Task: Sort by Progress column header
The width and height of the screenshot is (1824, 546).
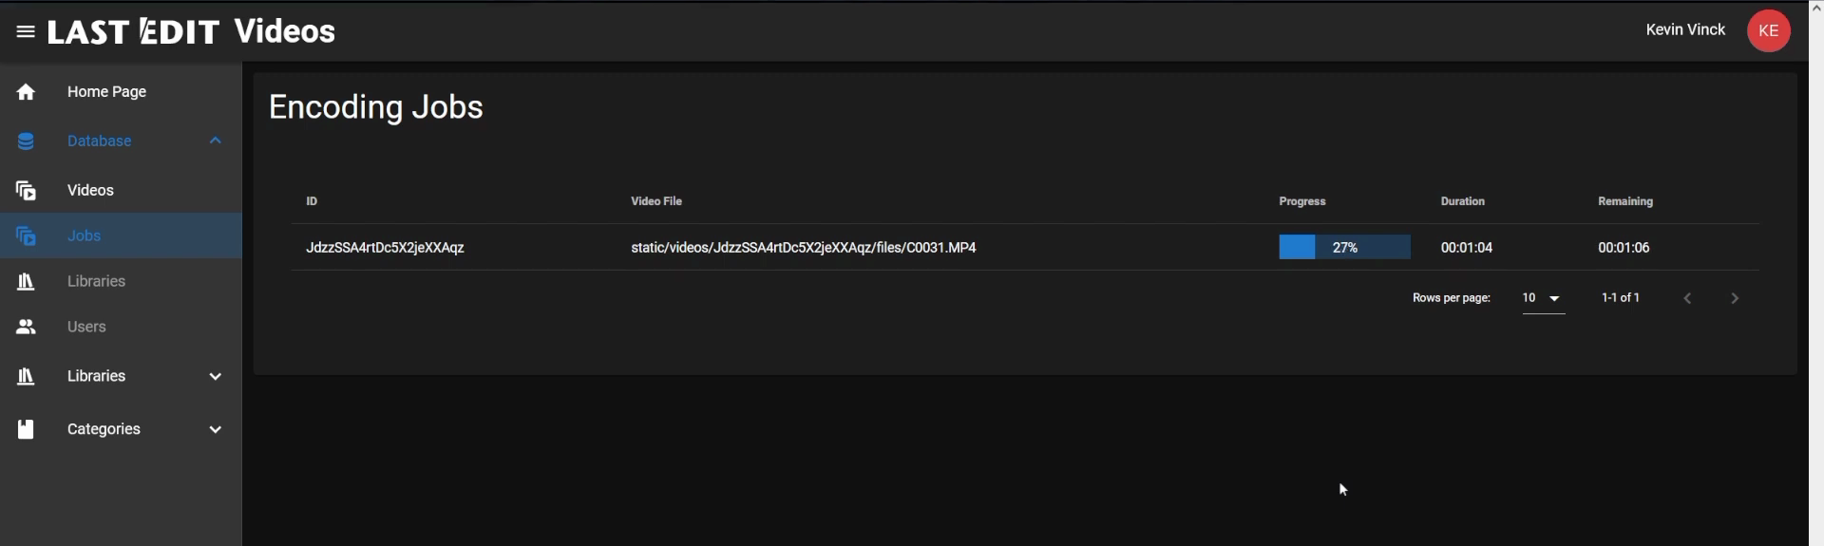Action: [1301, 201]
